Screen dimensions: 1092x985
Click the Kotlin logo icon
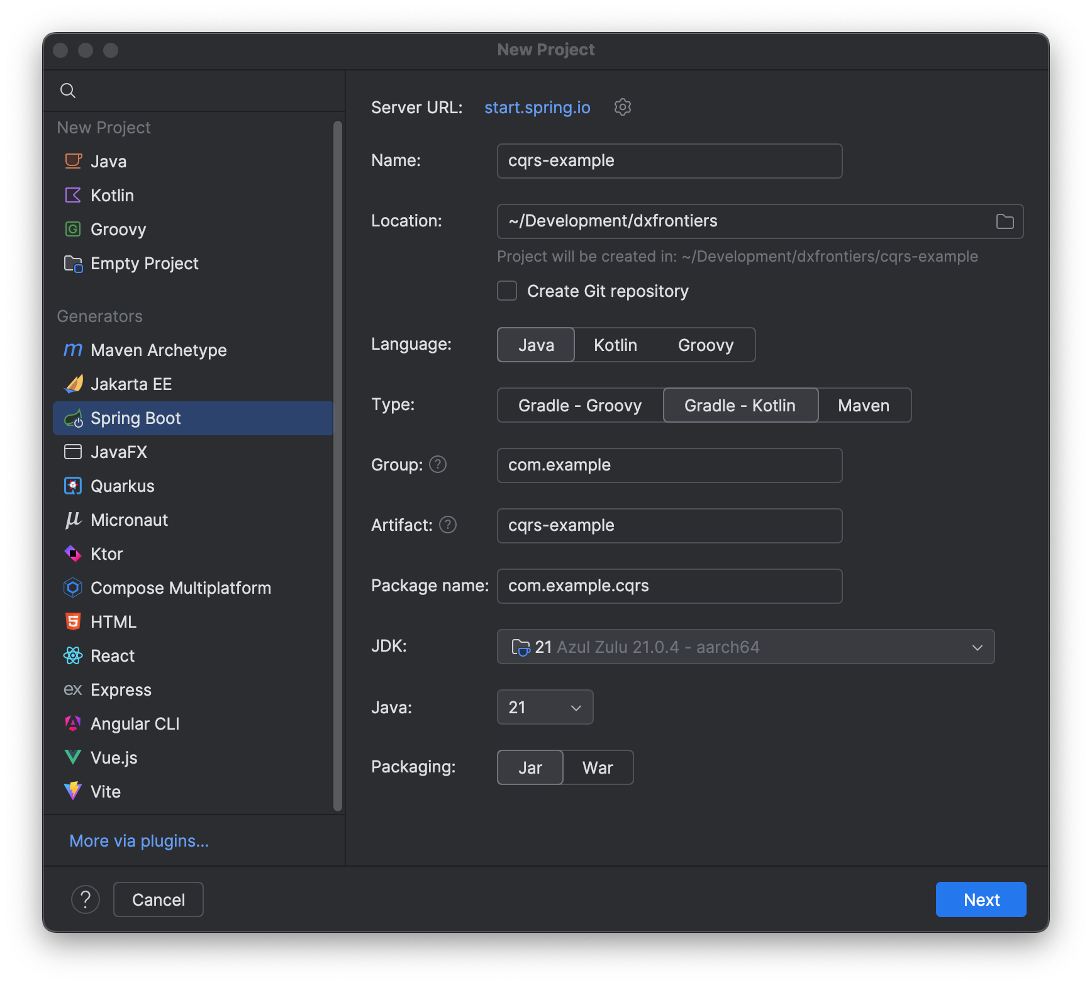tap(73, 195)
